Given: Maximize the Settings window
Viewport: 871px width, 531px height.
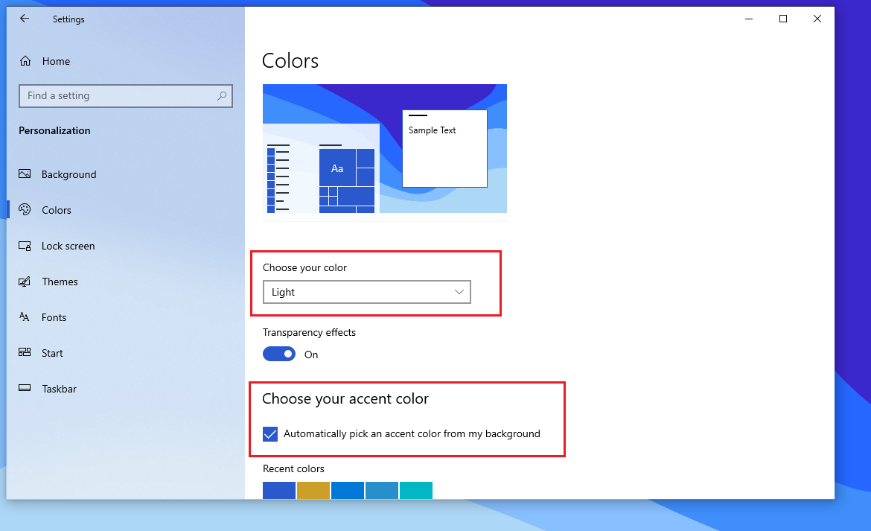Looking at the screenshot, I should tap(783, 19).
